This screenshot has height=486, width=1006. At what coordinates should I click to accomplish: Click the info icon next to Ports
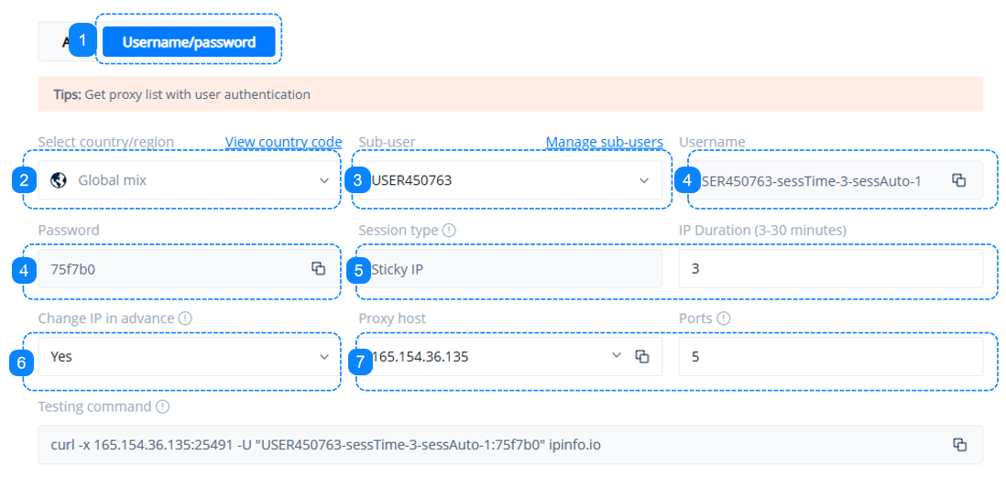coord(724,319)
